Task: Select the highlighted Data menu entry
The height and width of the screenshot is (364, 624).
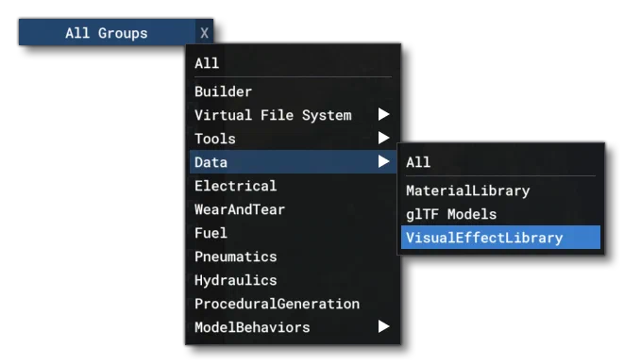Action: point(293,162)
